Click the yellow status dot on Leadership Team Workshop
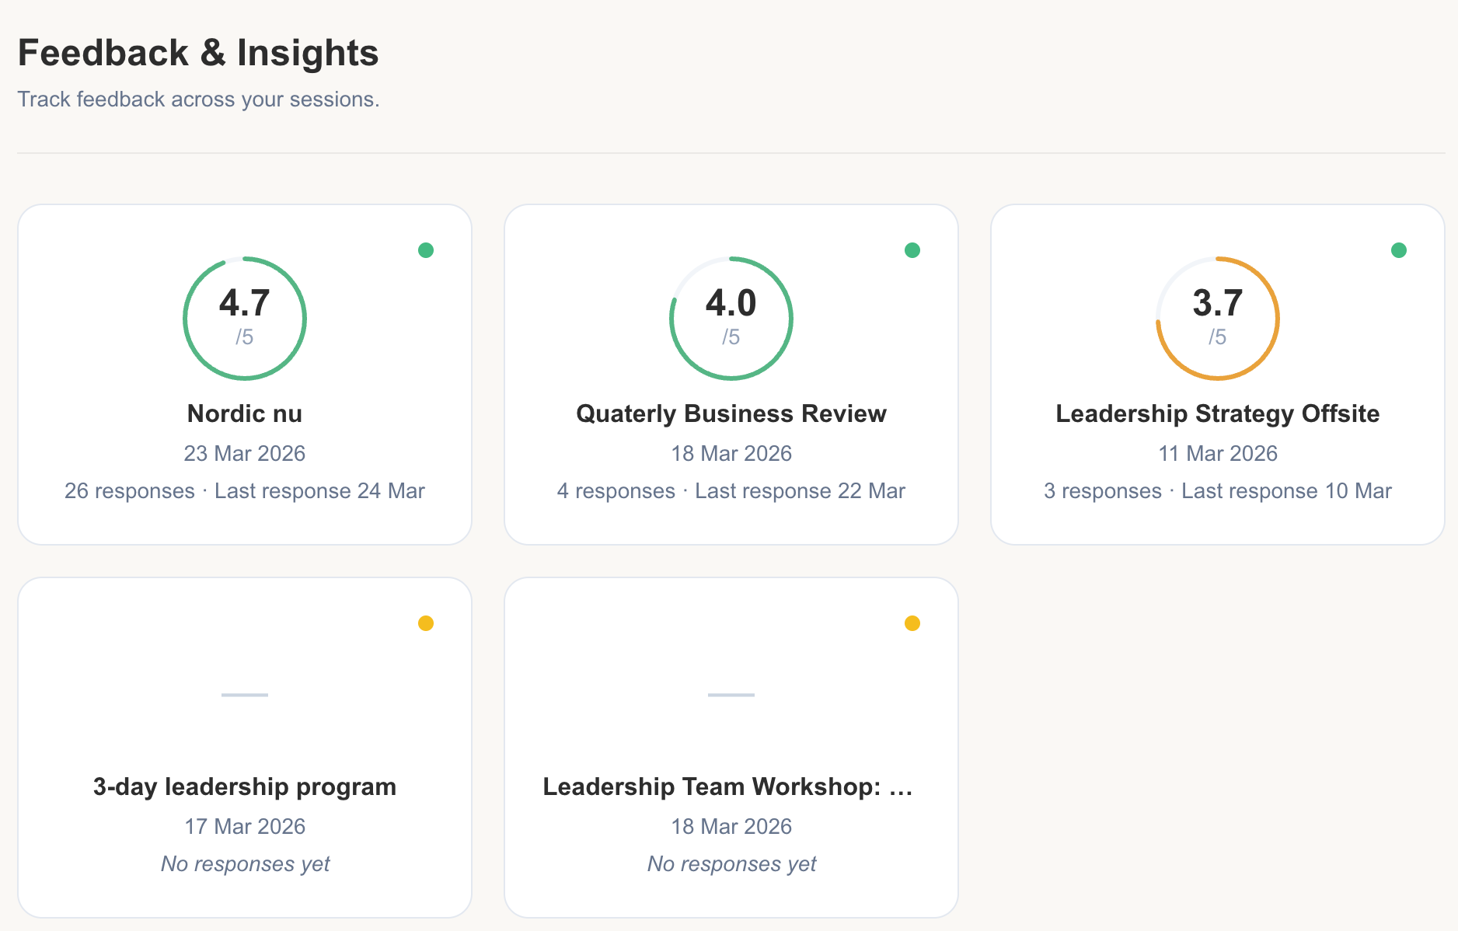 (912, 622)
